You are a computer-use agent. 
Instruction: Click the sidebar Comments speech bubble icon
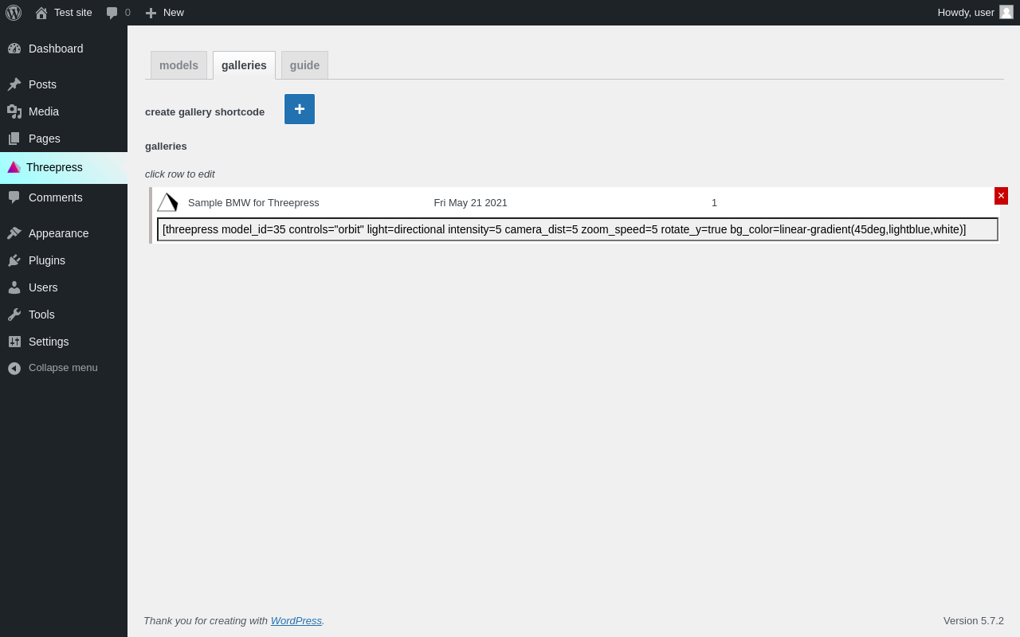click(14, 197)
